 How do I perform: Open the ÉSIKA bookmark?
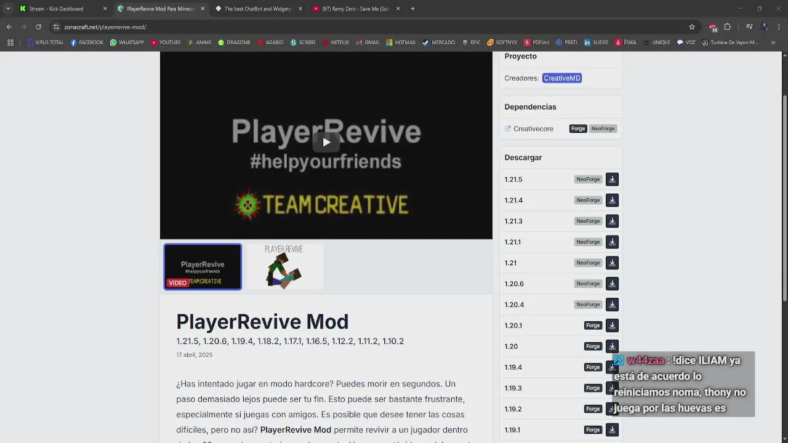(625, 42)
